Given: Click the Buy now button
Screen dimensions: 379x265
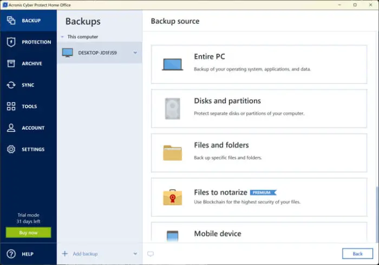Looking at the screenshot, I should click(28, 233).
